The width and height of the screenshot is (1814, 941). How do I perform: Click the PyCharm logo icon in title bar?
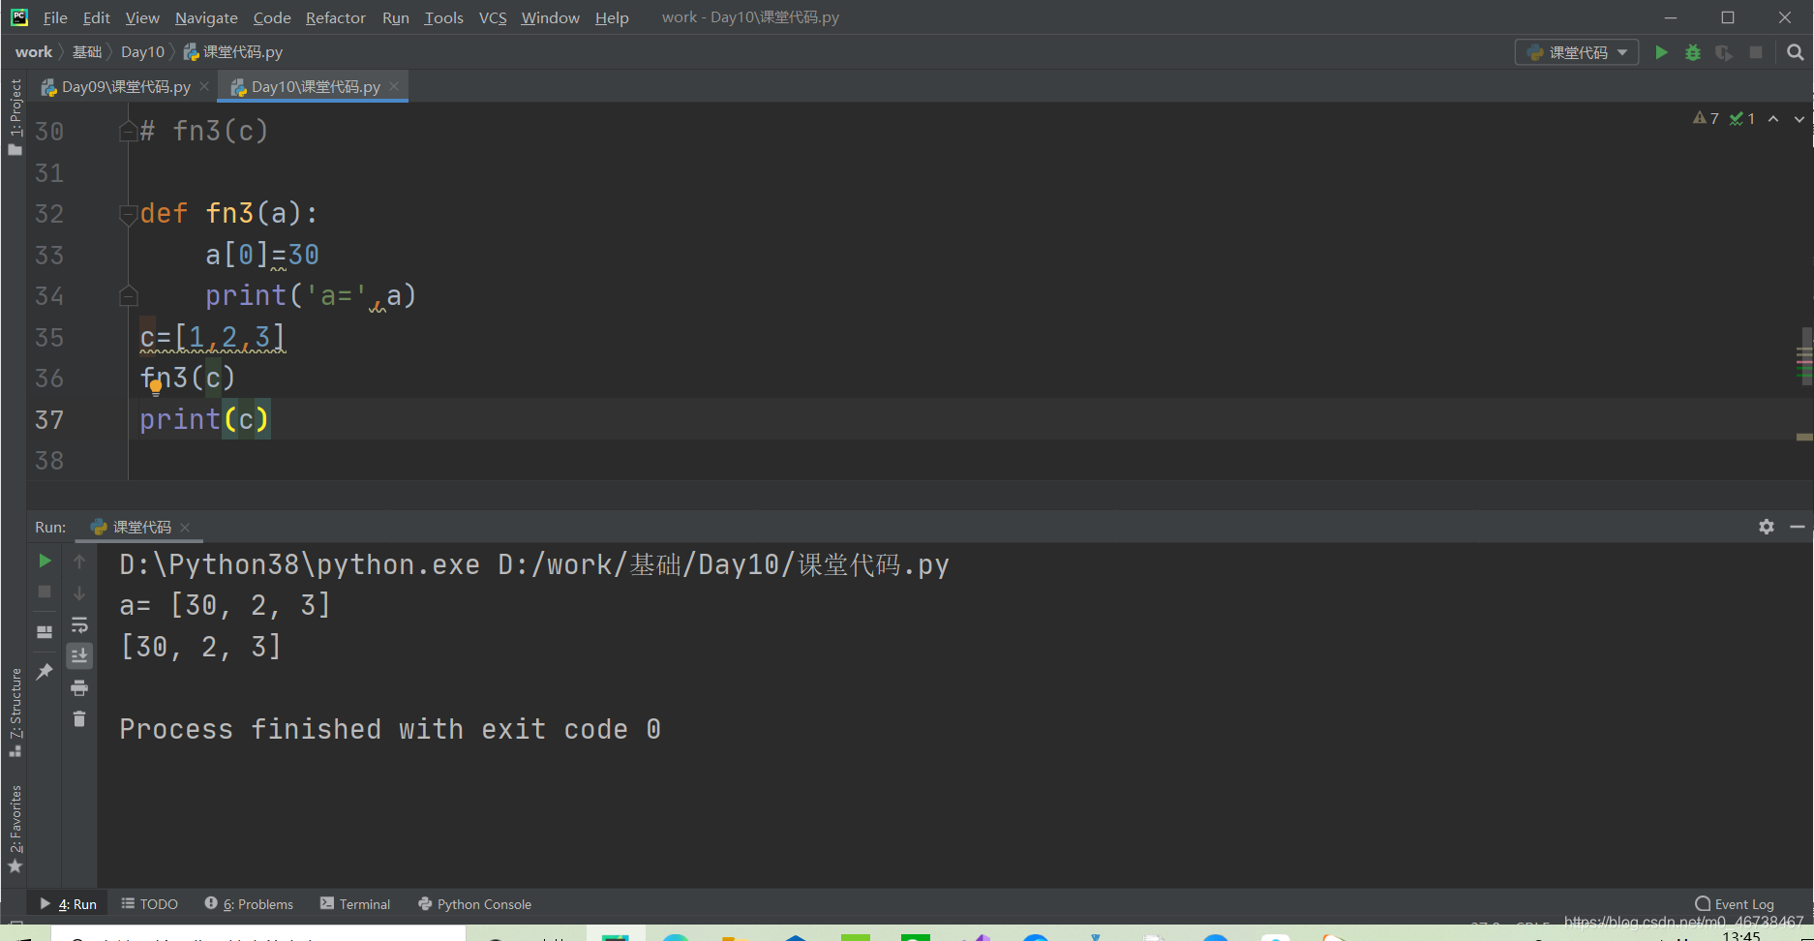click(x=19, y=17)
